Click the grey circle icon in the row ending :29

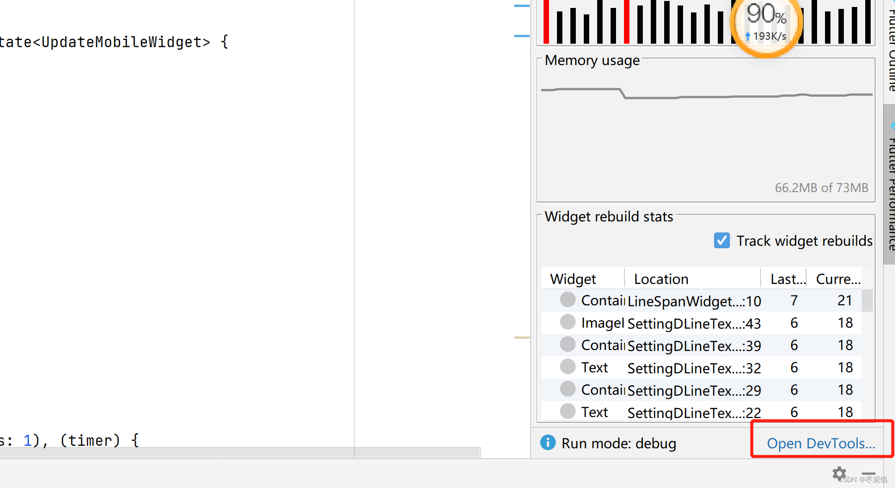tap(567, 389)
